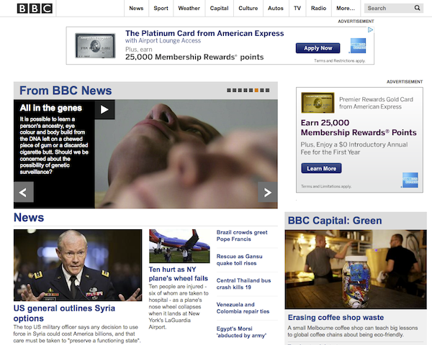Open 'Central Thailand bus crash kills 19'
Screen dimensions: 432x345
click(243, 284)
